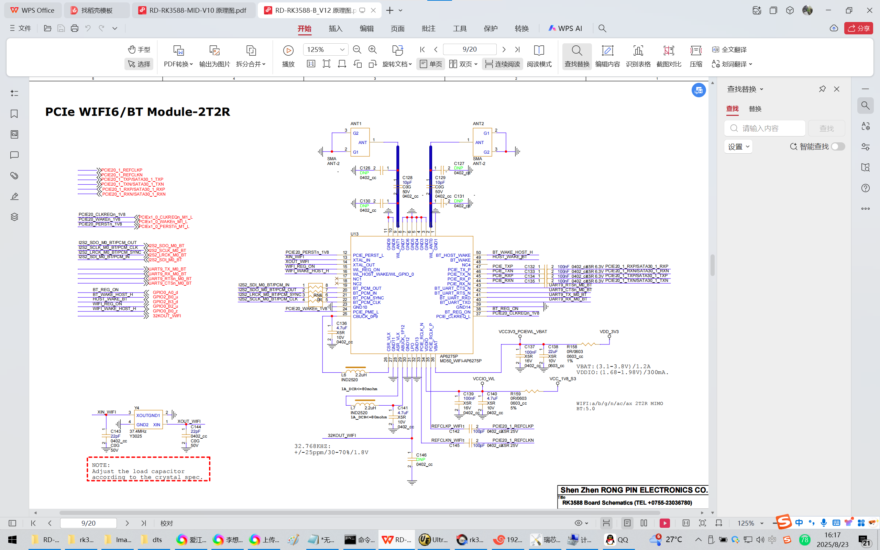Expand the quick access toolbar chevron
The image size is (880, 550).
tap(115, 28)
